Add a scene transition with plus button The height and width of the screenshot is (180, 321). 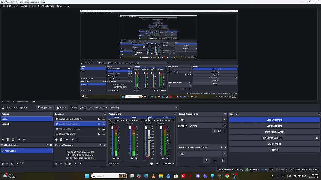(x=214, y=131)
